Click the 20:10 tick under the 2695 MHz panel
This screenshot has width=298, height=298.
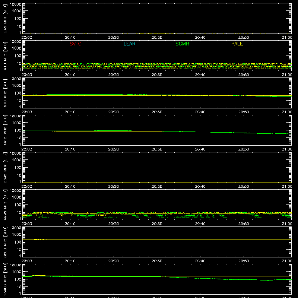point(70,187)
